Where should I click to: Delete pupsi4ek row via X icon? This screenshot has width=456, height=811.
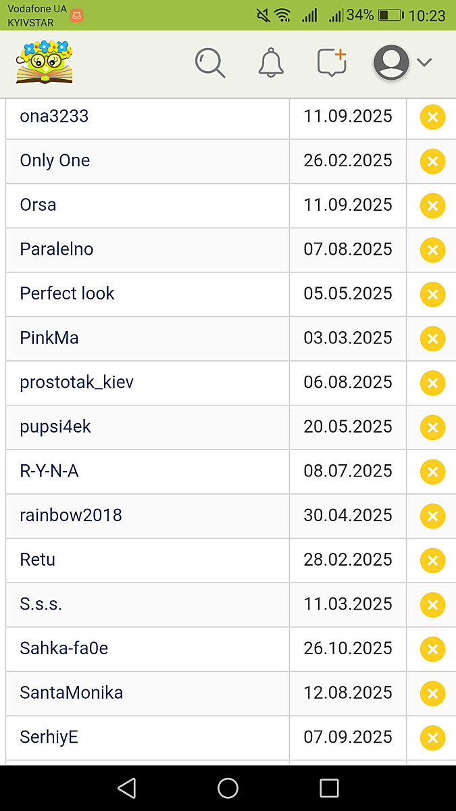pos(432,427)
